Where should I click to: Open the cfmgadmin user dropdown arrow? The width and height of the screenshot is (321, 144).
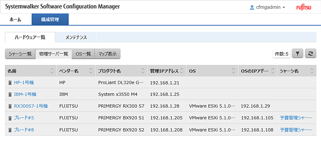click(284, 7)
